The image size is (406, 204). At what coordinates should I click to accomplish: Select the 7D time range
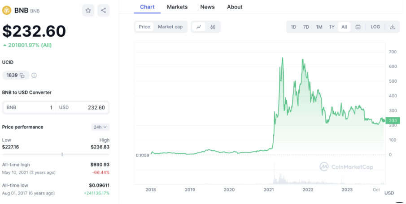tap(306, 27)
